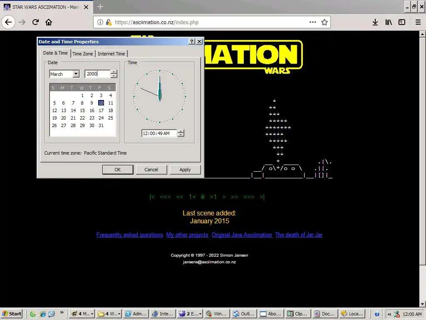Open Frequently asked questions link
Screen dimensions: 426x320
pyautogui.click(x=130, y=235)
